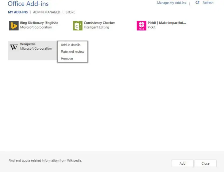Click the Add button
This screenshot has width=224, height=172.
tap(182, 163)
